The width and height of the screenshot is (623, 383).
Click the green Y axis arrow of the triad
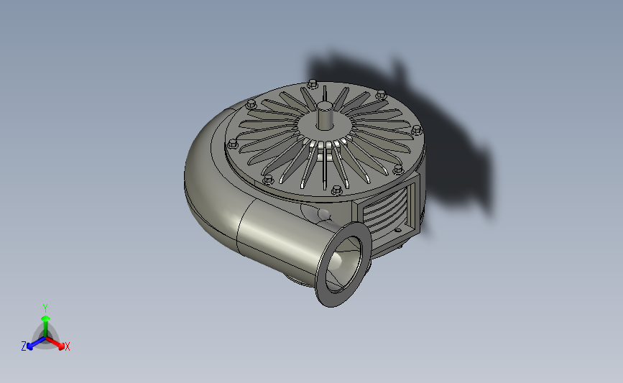[46, 326]
